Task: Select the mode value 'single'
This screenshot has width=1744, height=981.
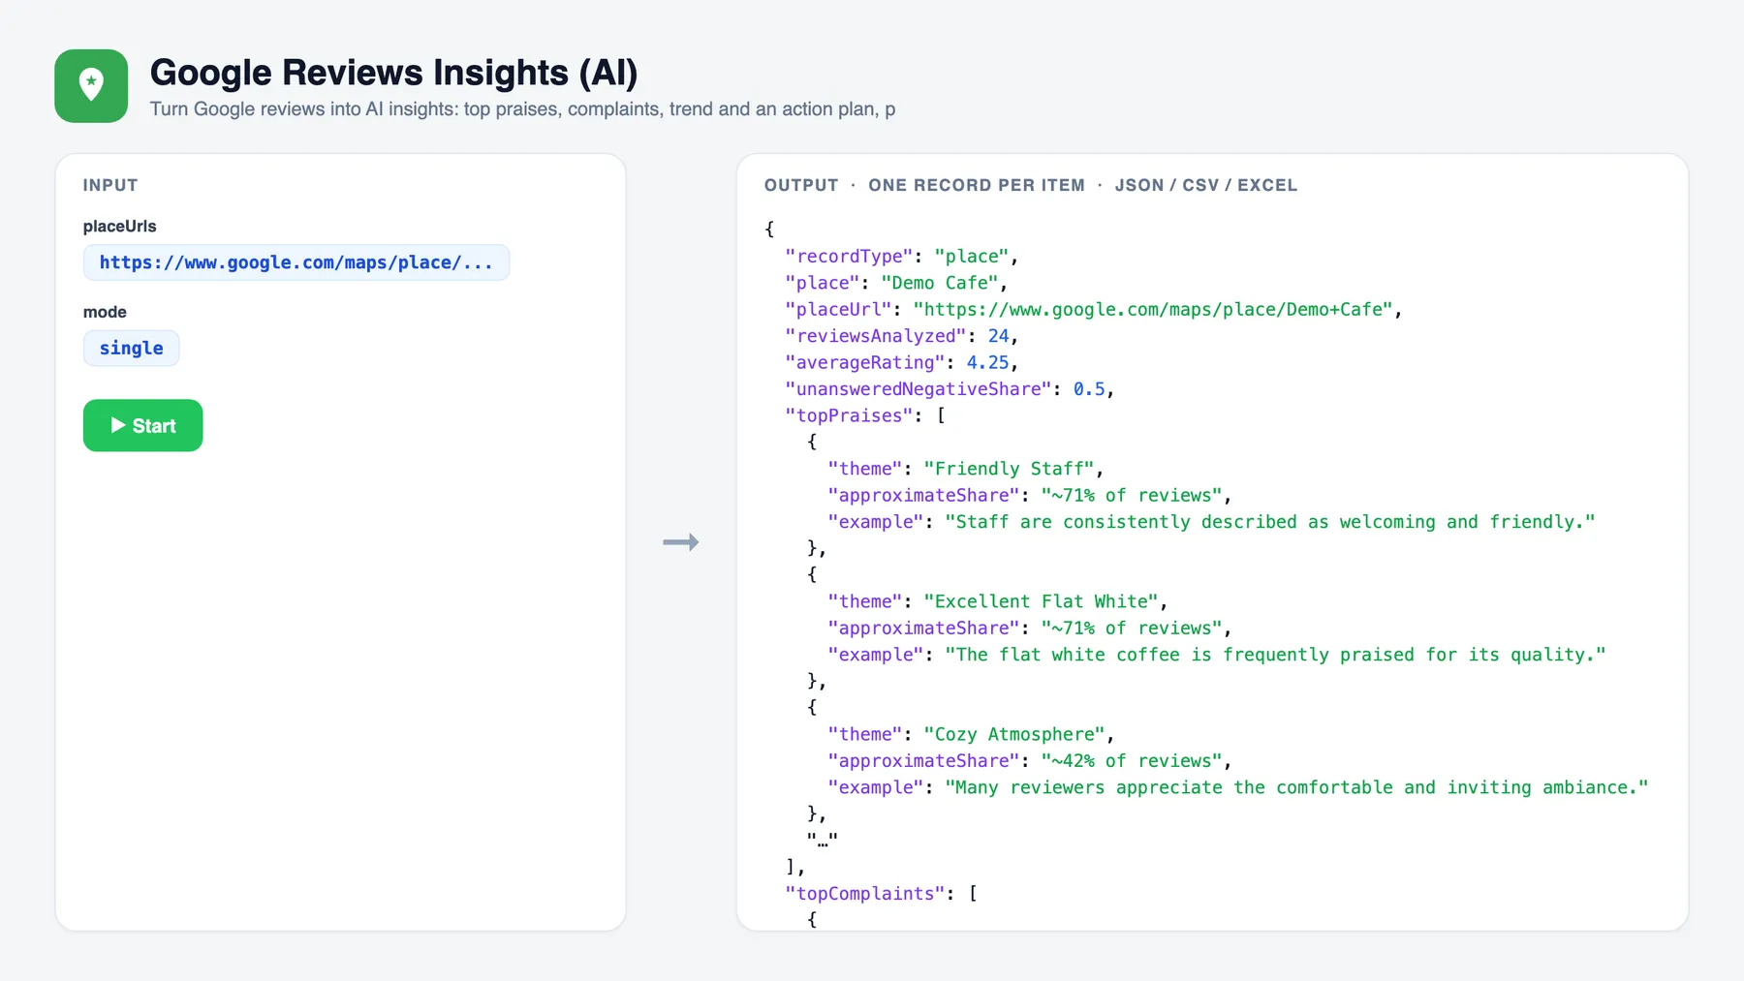Action: pyautogui.click(x=131, y=348)
